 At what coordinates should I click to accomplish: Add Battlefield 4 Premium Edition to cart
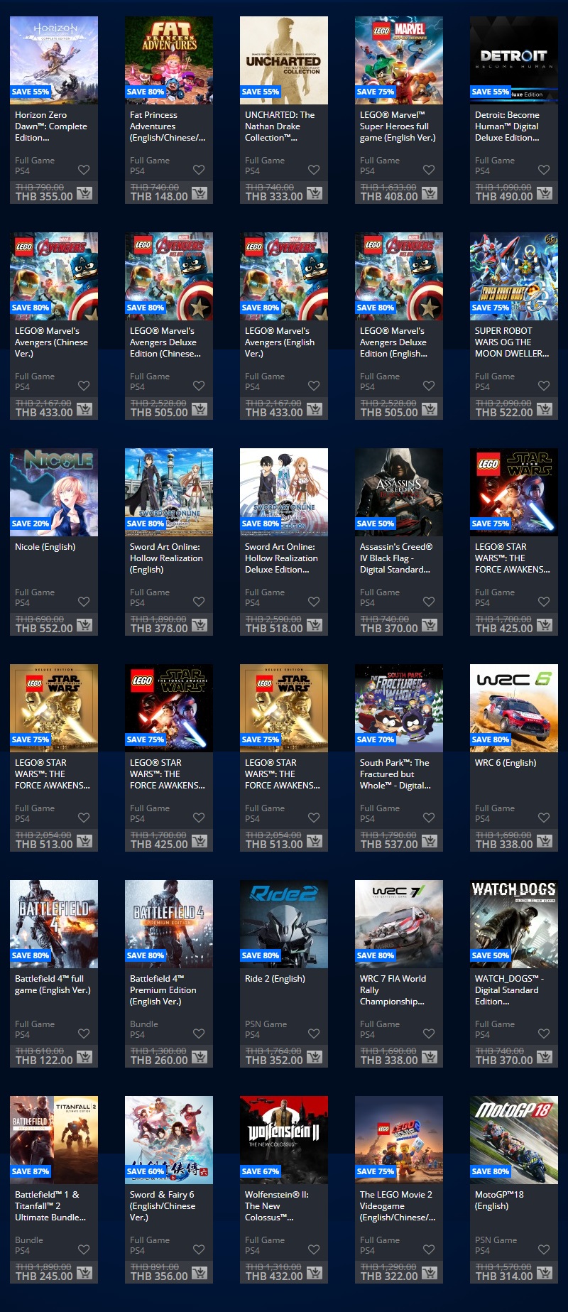coord(199,1057)
